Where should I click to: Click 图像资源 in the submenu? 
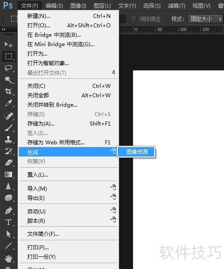click(x=137, y=152)
